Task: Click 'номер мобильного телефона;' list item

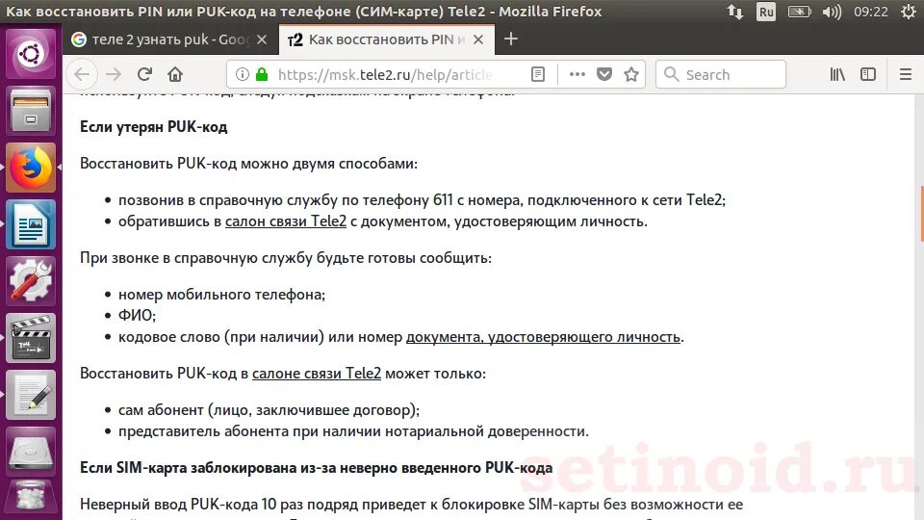Action: coord(221,295)
